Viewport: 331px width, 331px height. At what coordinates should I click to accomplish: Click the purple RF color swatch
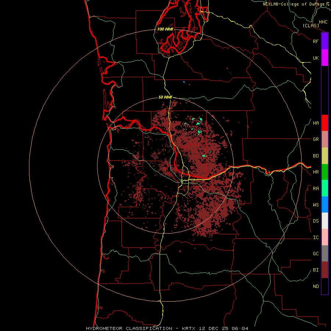pyautogui.click(x=325, y=41)
